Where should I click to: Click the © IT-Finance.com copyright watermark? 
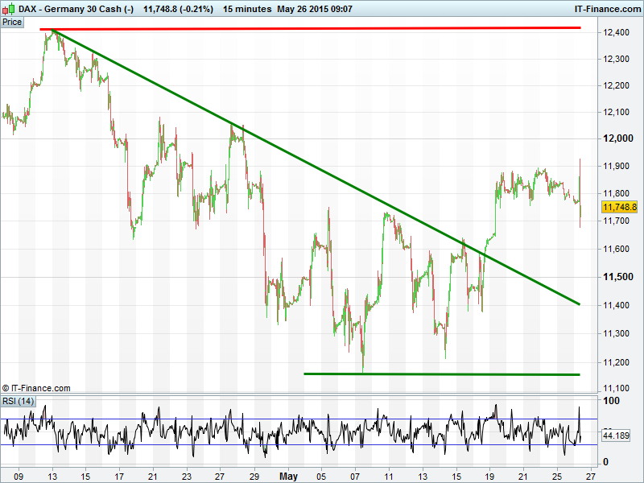(x=36, y=388)
